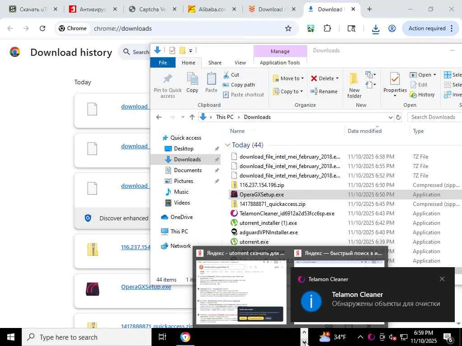462x346 pixels.
Task: Open new Chrome tab with plus
Action: pyautogui.click(x=369, y=9)
